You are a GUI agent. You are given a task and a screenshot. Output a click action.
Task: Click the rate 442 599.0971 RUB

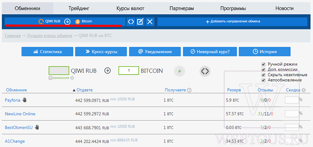click(x=92, y=101)
